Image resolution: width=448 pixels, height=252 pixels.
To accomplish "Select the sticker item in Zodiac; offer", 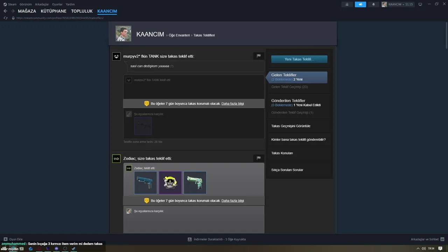I will point(170,183).
